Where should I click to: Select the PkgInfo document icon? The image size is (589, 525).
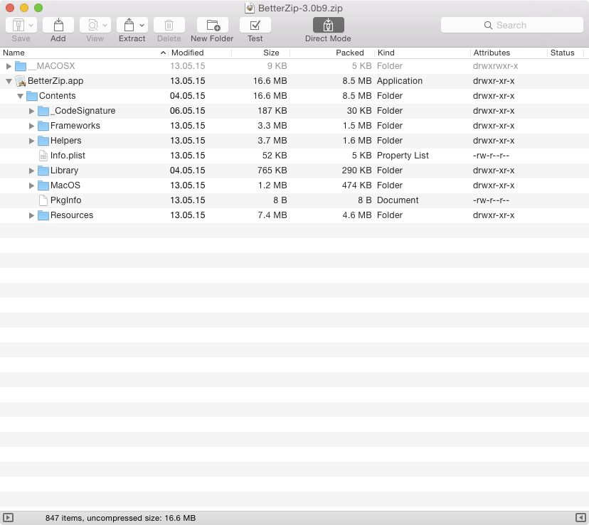(x=43, y=200)
